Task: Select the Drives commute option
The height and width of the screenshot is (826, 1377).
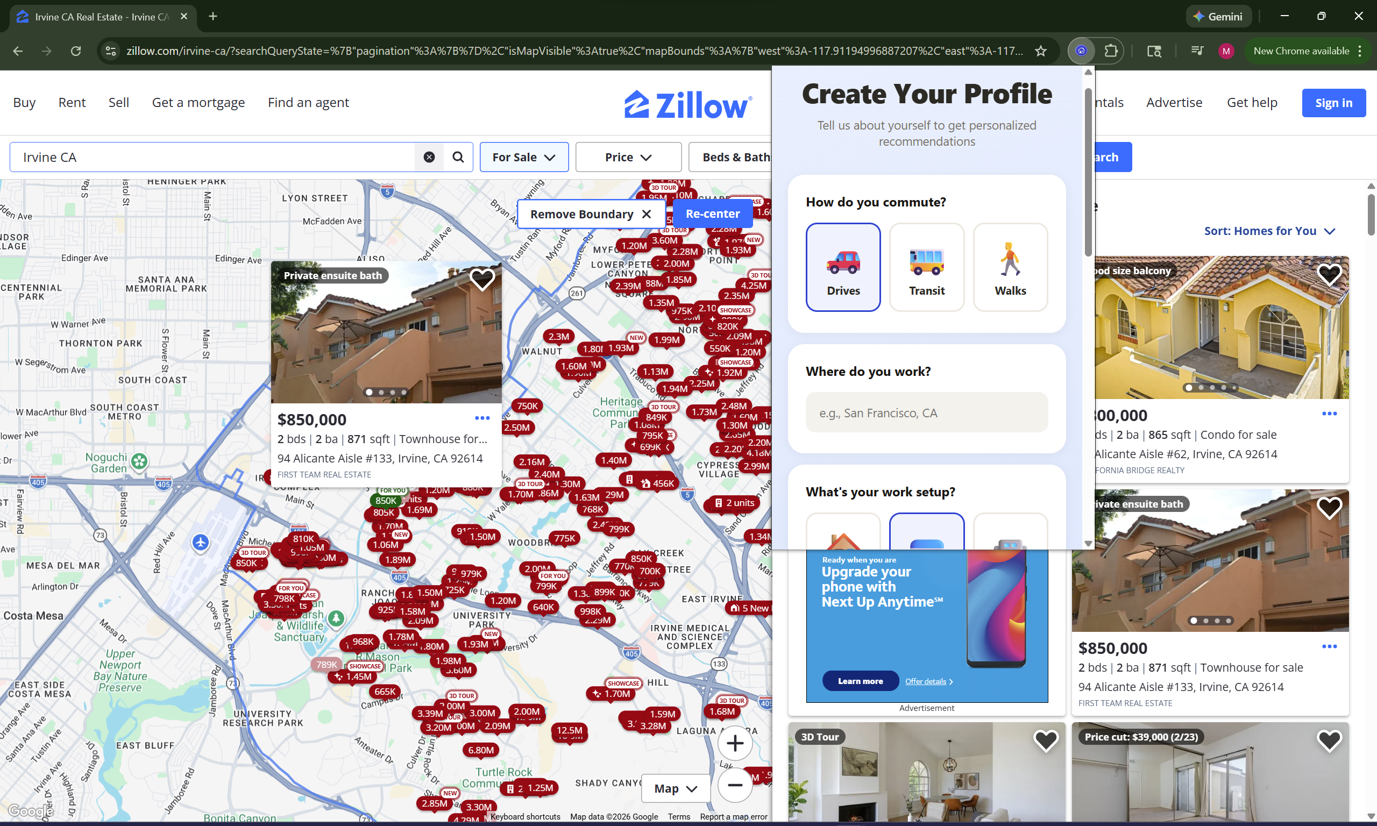Action: (843, 267)
